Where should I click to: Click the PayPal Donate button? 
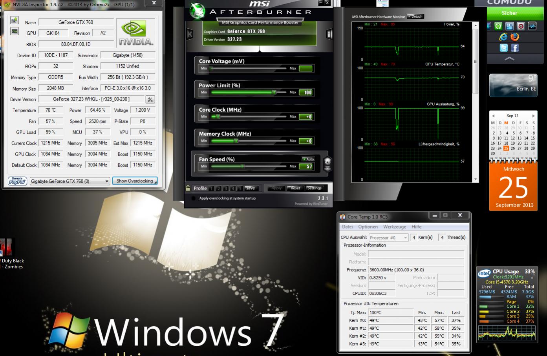point(18,181)
